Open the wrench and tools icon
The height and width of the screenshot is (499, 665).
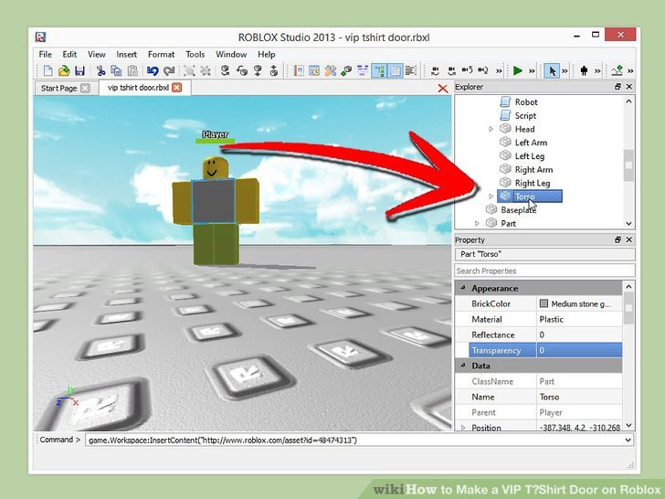(x=331, y=70)
